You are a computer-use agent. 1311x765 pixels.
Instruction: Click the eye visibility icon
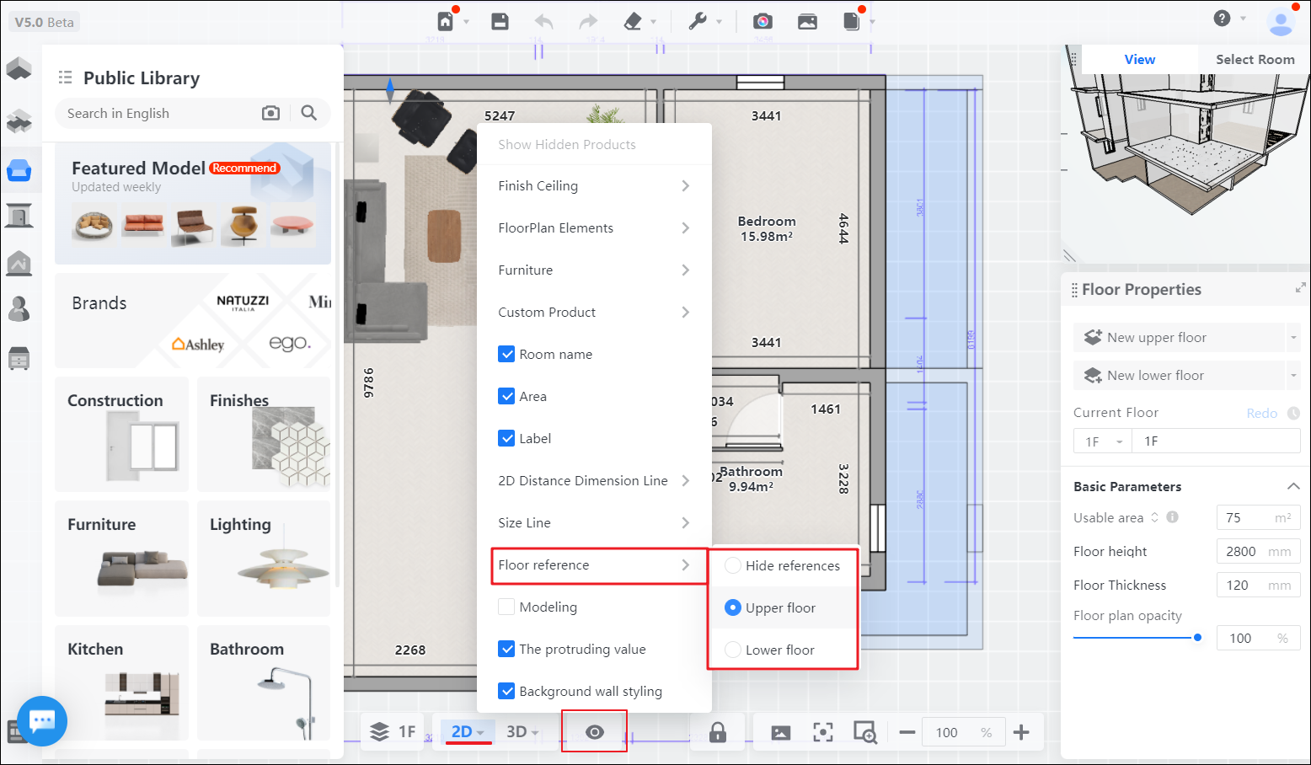click(594, 732)
